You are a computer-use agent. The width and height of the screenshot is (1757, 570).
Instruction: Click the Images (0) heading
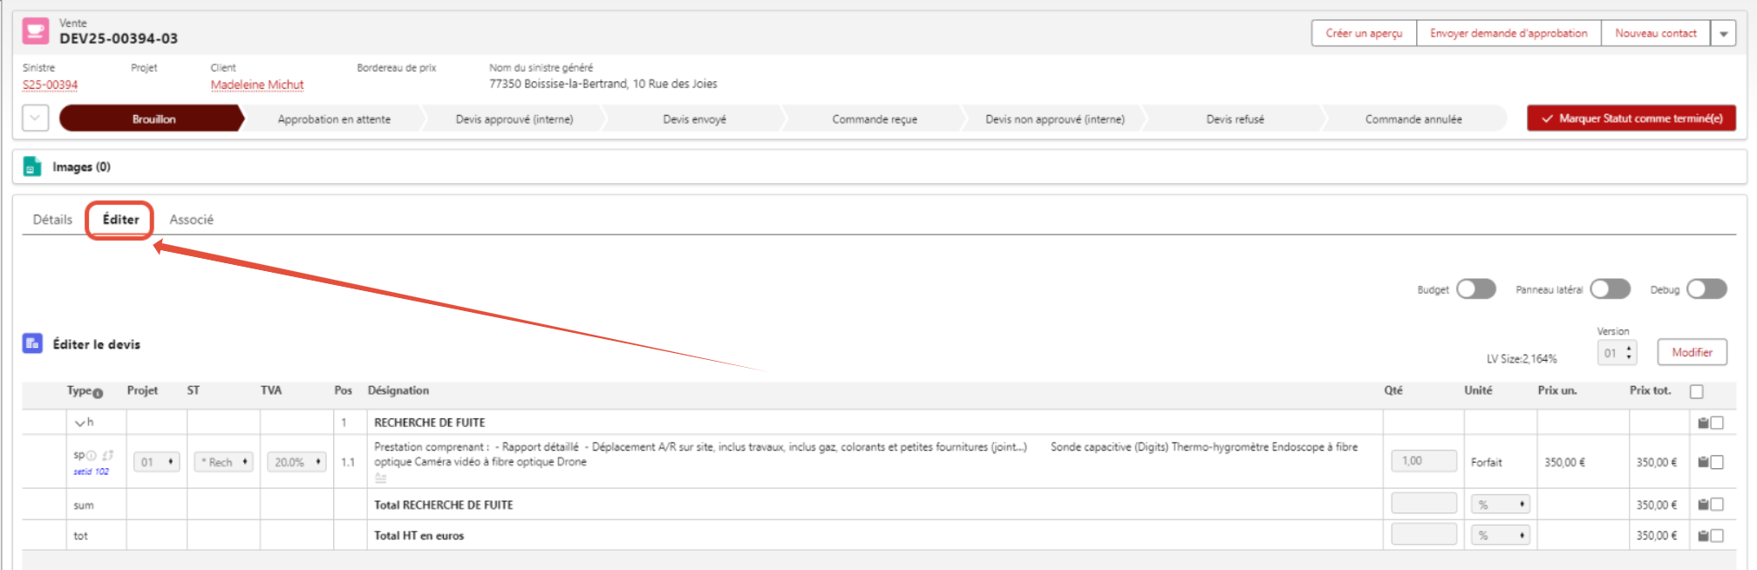(x=81, y=166)
